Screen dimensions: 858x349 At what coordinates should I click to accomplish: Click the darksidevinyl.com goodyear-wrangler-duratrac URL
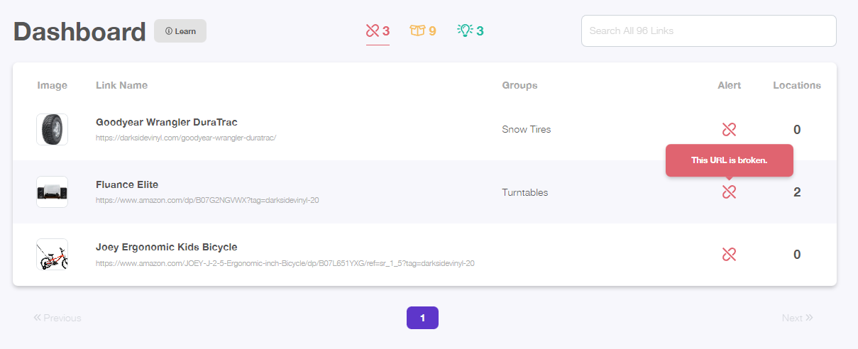point(186,138)
